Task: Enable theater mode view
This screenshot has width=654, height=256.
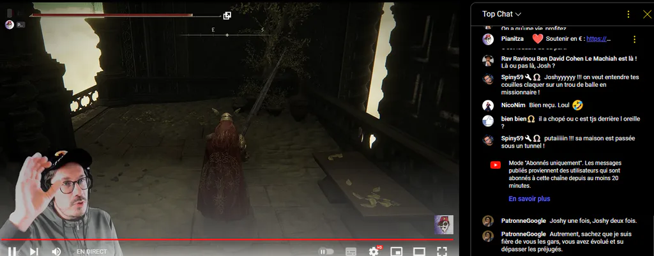Action: (419, 252)
